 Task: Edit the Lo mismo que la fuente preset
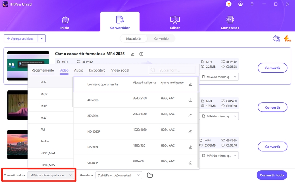pos(190,84)
